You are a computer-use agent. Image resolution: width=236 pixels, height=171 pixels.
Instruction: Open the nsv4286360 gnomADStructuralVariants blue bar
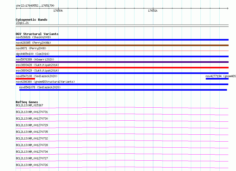[x=122, y=84]
